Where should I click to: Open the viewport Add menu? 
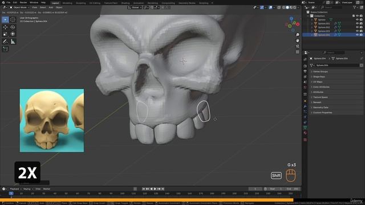[51, 7]
